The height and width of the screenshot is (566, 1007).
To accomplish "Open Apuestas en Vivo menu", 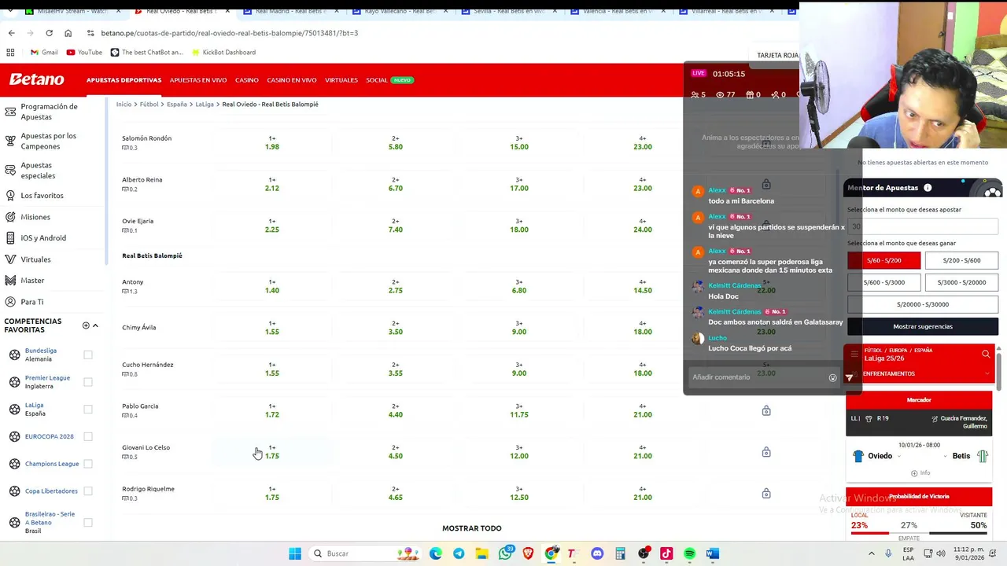I will click(198, 80).
